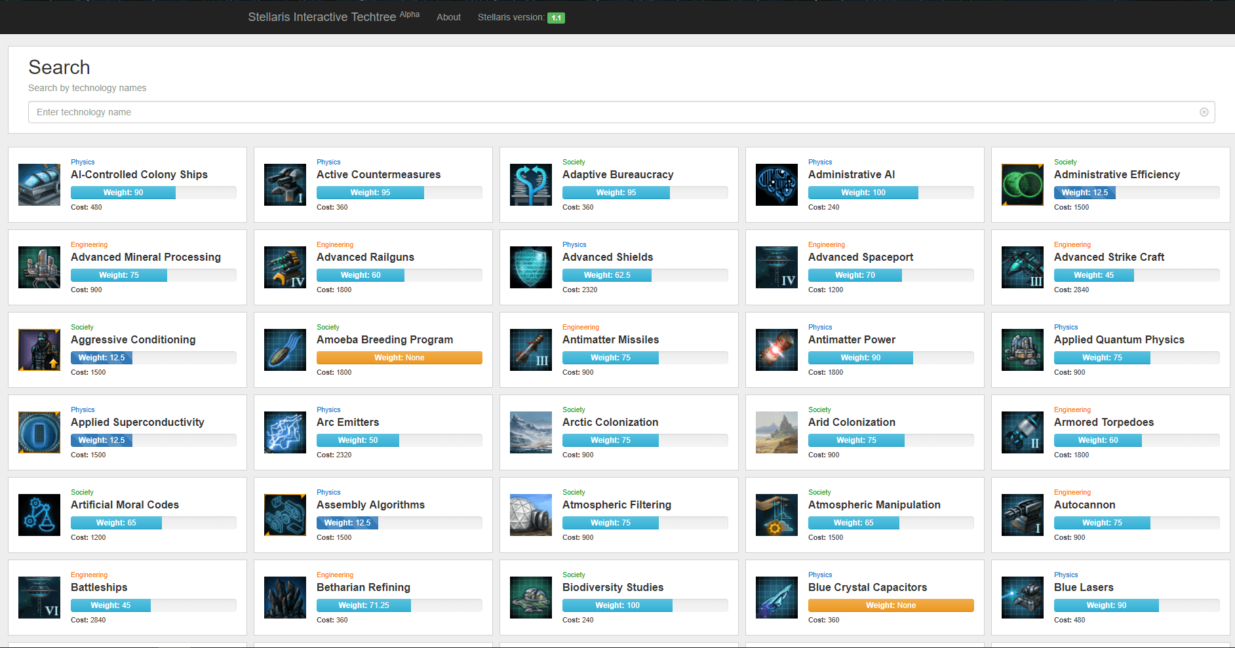
Task: Click the Atmospheric Manipulation icon
Action: (777, 515)
